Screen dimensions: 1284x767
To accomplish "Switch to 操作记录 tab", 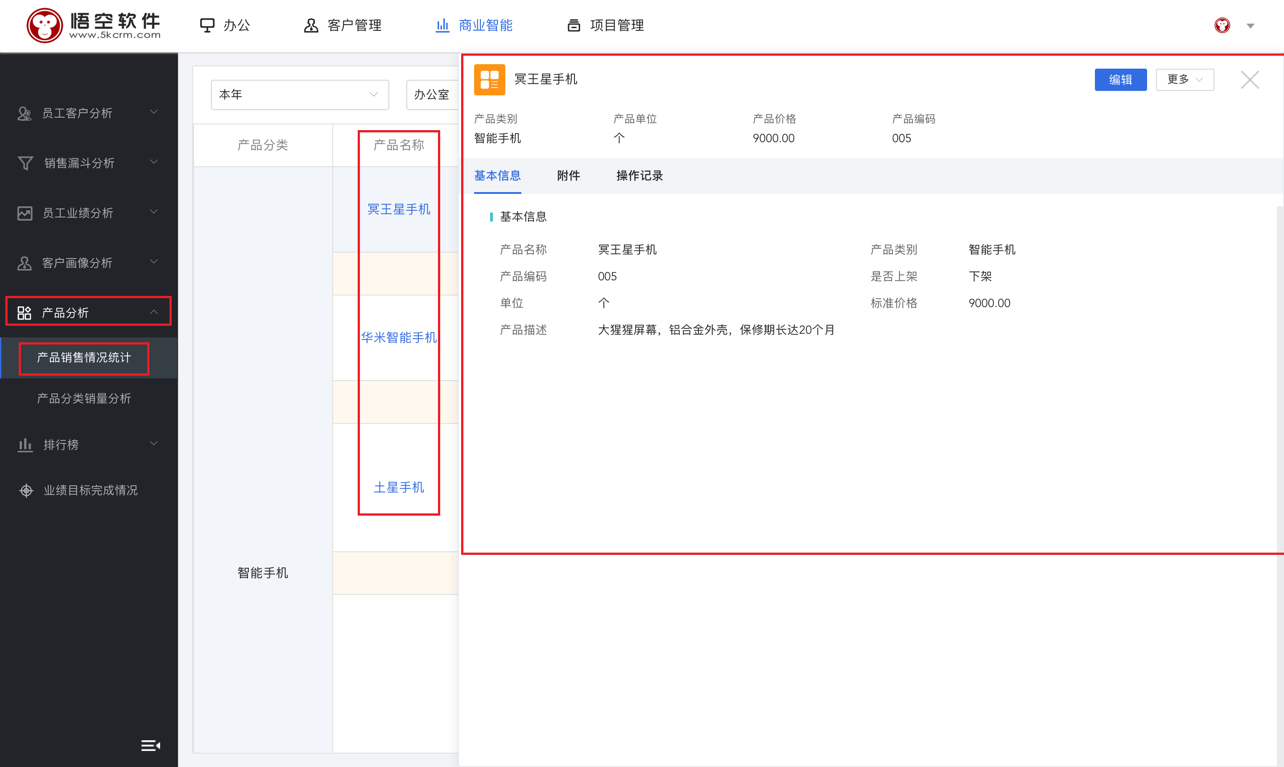I will click(639, 176).
